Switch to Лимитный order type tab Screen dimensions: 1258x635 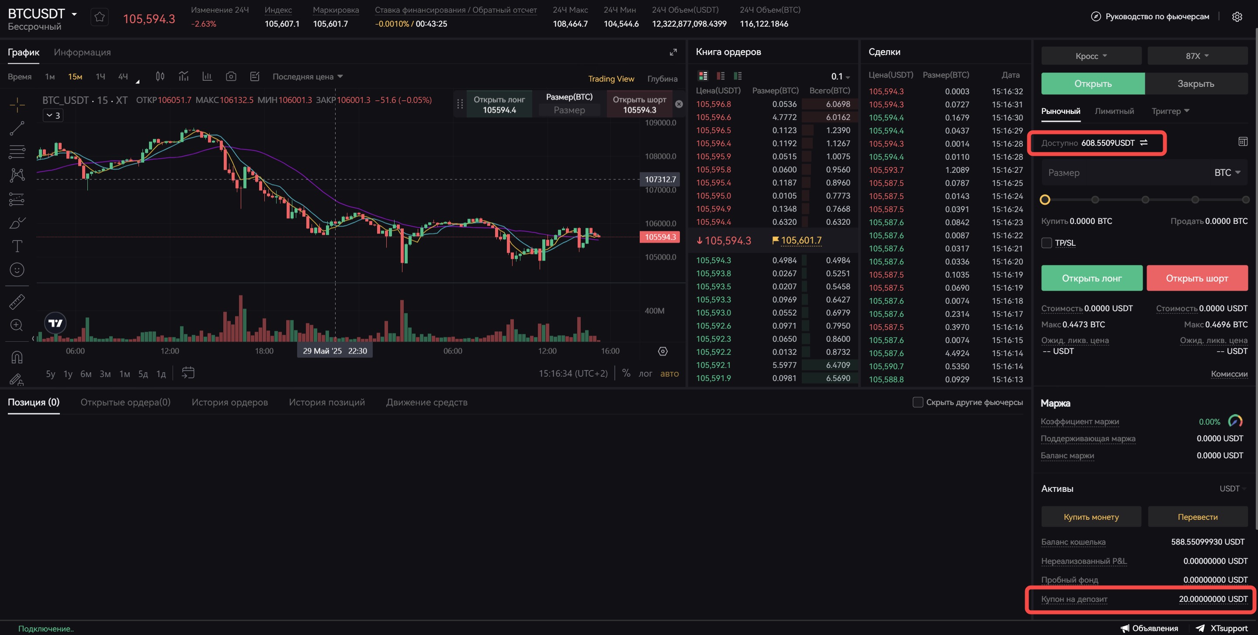click(1114, 111)
